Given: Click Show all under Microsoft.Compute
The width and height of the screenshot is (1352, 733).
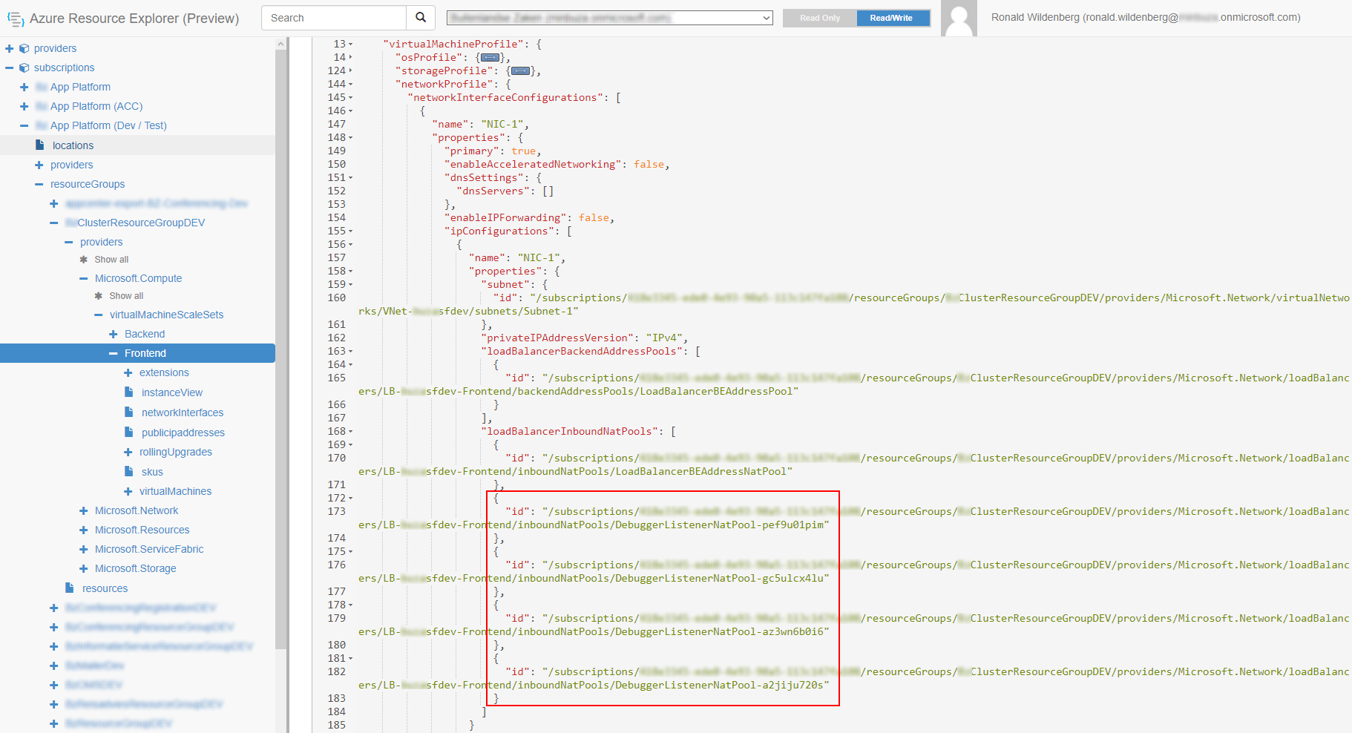Looking at the screenshot, I should pos(126,296).
